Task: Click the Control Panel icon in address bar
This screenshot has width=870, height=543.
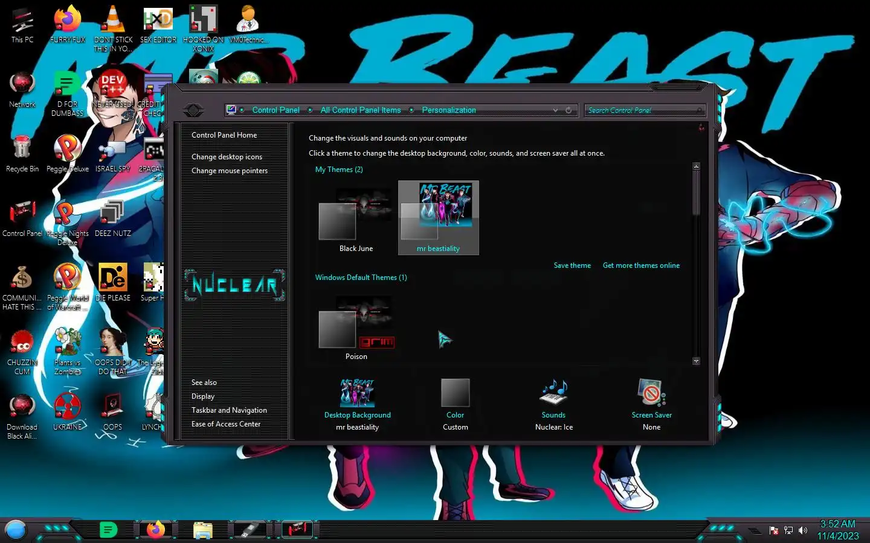Action: tap(231, 110)
